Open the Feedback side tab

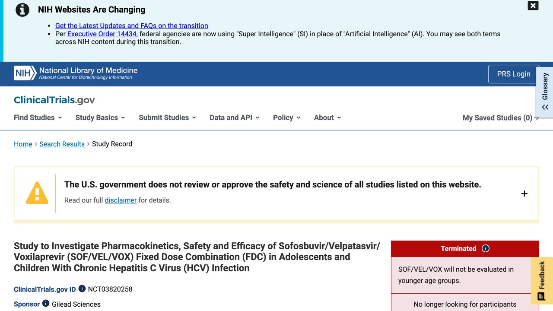542,280
